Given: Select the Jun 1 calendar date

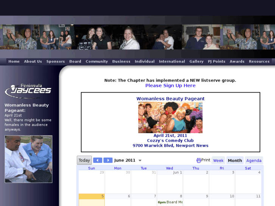Looking at the screenshot, I should (x=177, y=172).
